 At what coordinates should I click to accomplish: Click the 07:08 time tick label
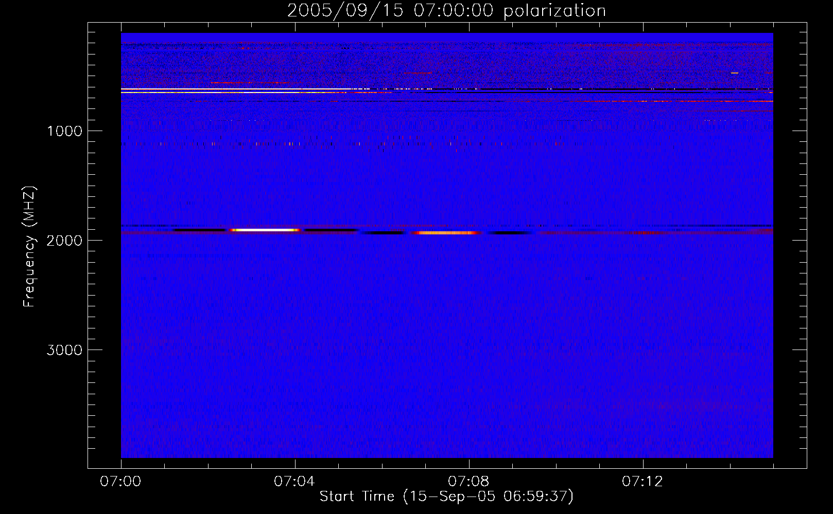(x=468, y=482)
